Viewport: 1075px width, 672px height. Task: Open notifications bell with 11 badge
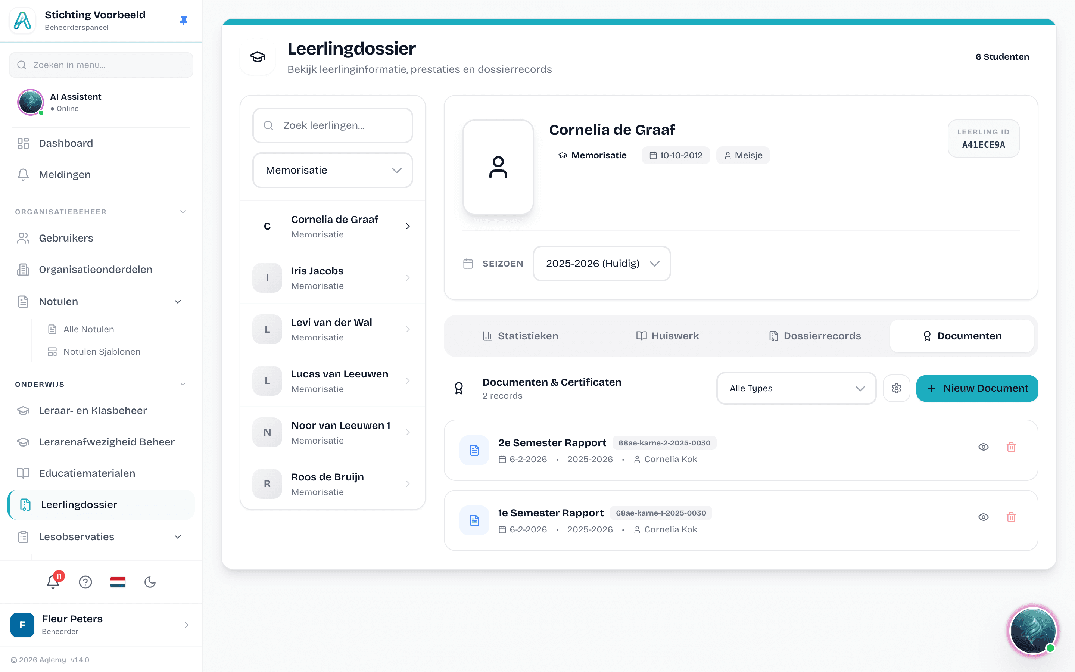pos(53,581)
